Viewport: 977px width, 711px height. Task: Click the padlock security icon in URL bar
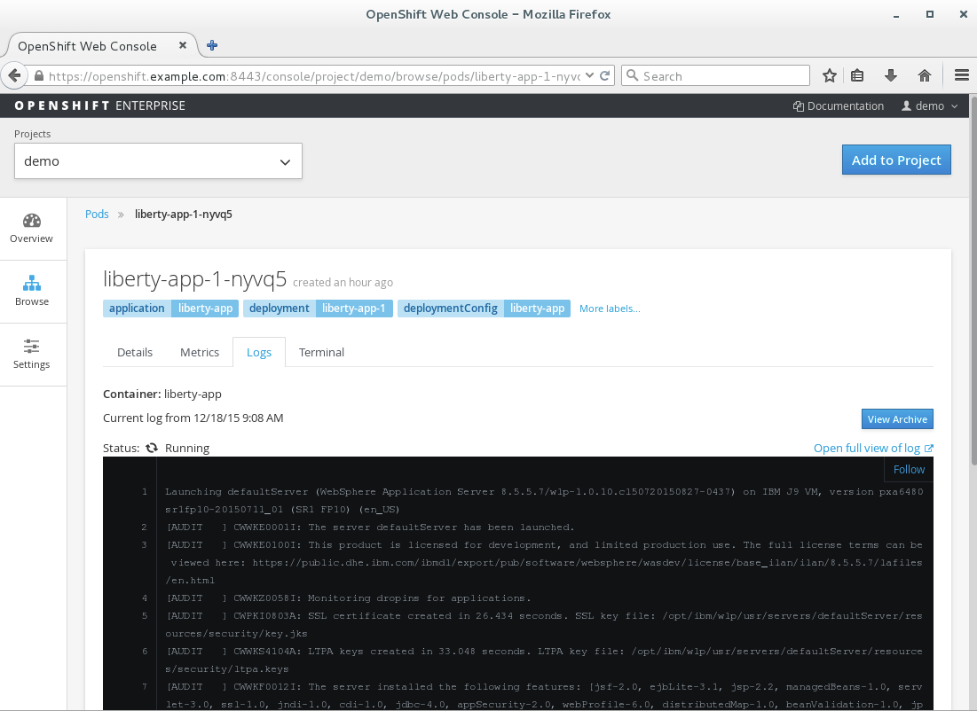click(x=39, y=76)
